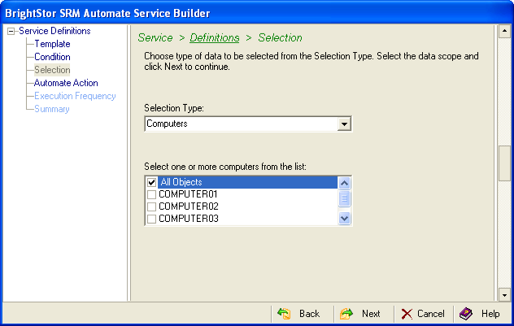Open the Condition tree item

pyautogui.click(x=52, y=57)
